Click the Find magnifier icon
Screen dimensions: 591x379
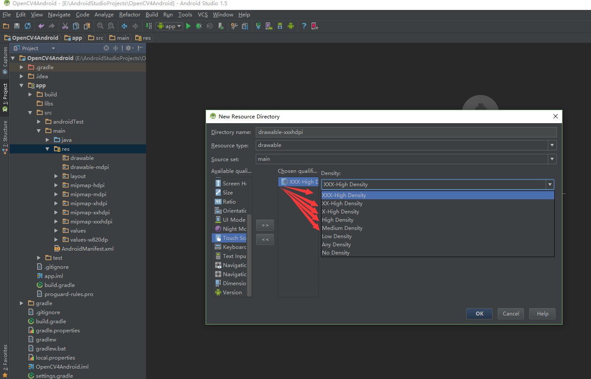pyautogui.click(x=100, y=26)
